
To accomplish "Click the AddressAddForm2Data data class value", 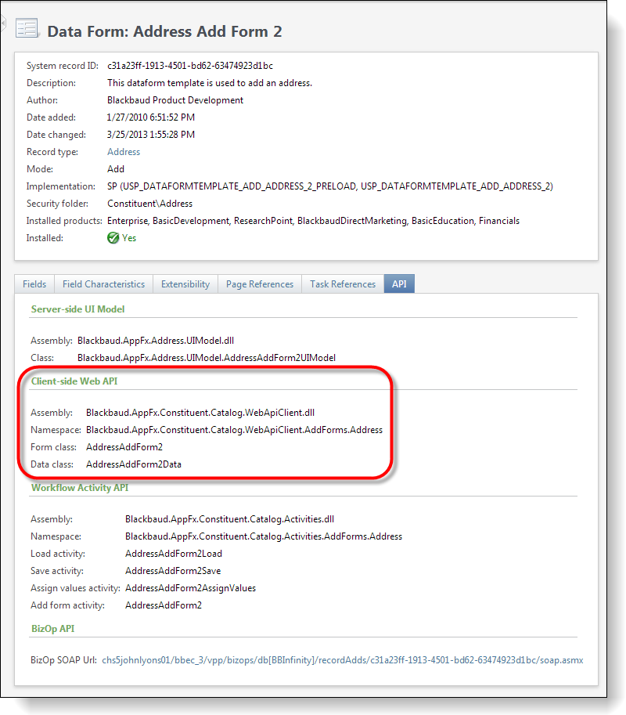I will (134, 464).
